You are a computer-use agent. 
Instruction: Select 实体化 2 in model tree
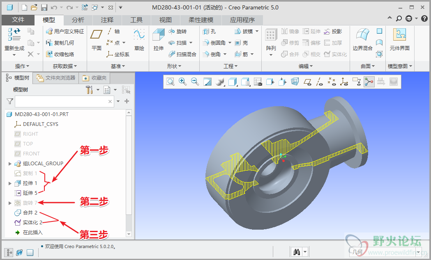click(28, 223)
